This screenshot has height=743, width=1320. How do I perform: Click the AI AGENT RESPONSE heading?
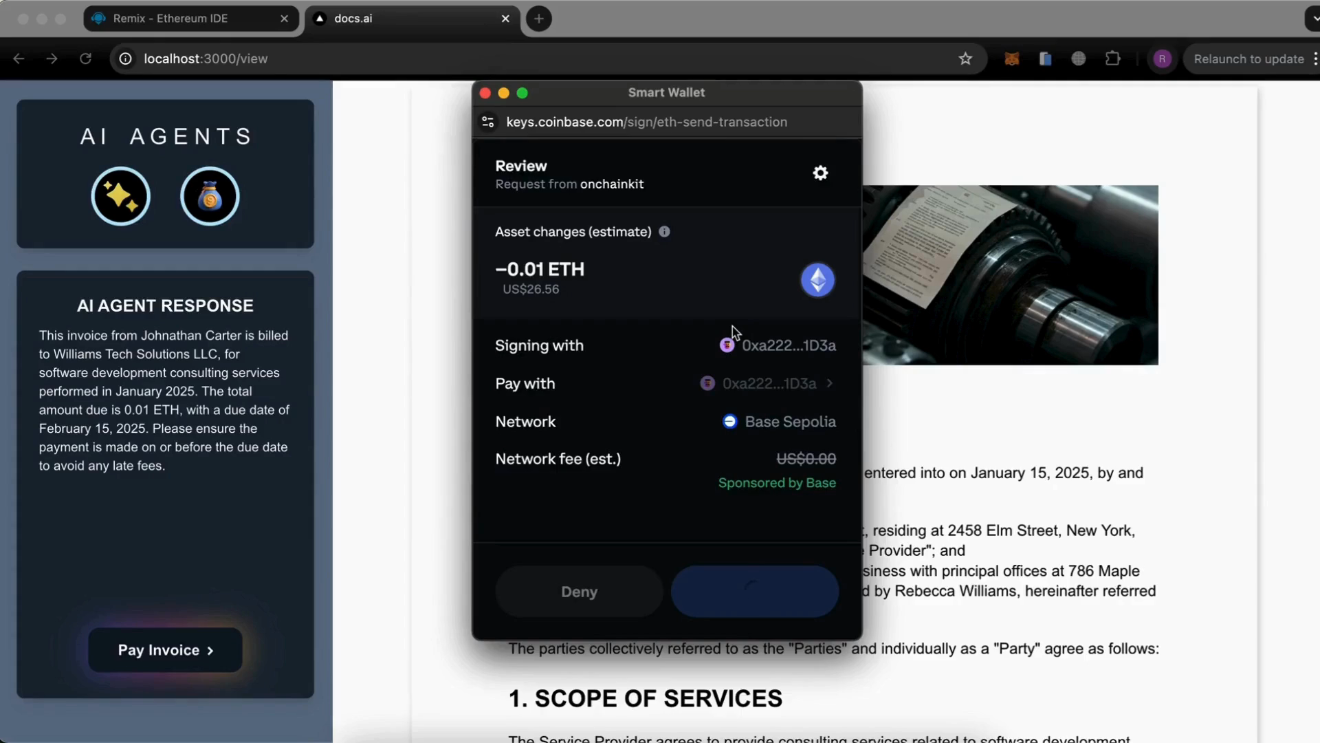pyautogui.click(x=165, y=305)
